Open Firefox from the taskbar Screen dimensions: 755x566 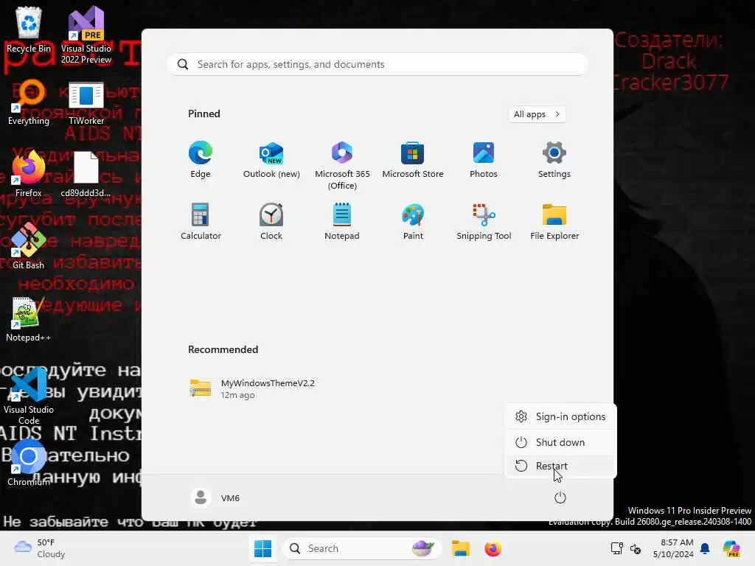tap(493, 548)
